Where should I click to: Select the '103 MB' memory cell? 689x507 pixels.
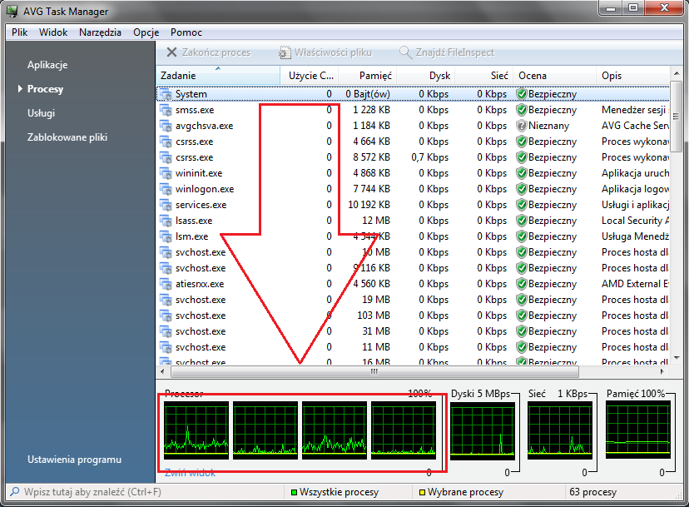[374, 316]
